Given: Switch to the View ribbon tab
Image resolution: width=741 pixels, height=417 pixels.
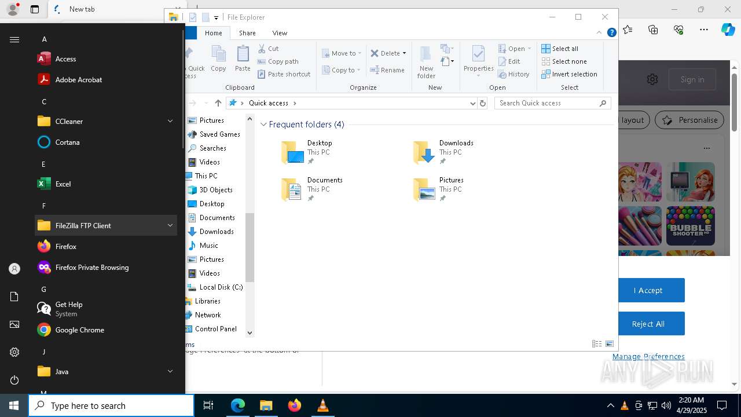Looking at the screenshot, I should (280, 33).
